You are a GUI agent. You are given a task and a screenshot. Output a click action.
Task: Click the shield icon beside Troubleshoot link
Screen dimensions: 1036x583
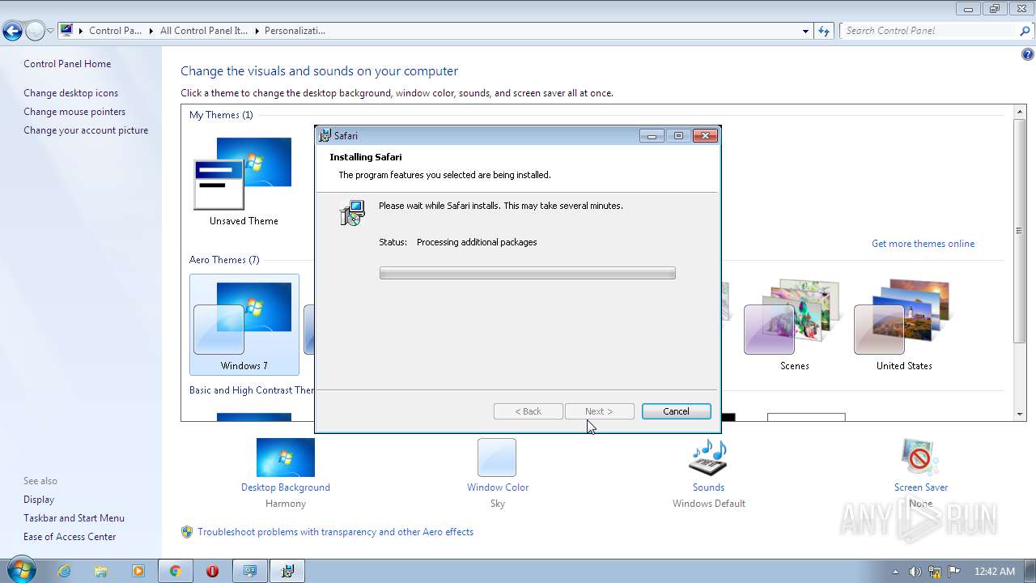[187, 532]
